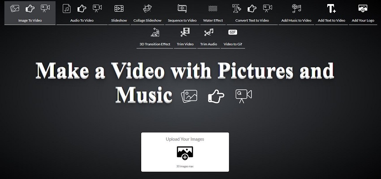Open the Trim Audio label

[x=208, y=44]
